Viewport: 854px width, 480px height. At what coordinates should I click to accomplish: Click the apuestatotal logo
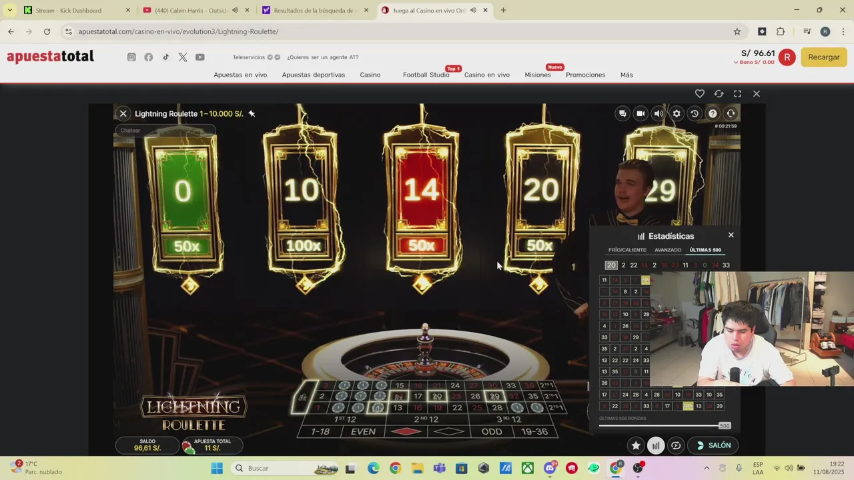(x=50, y=57)
